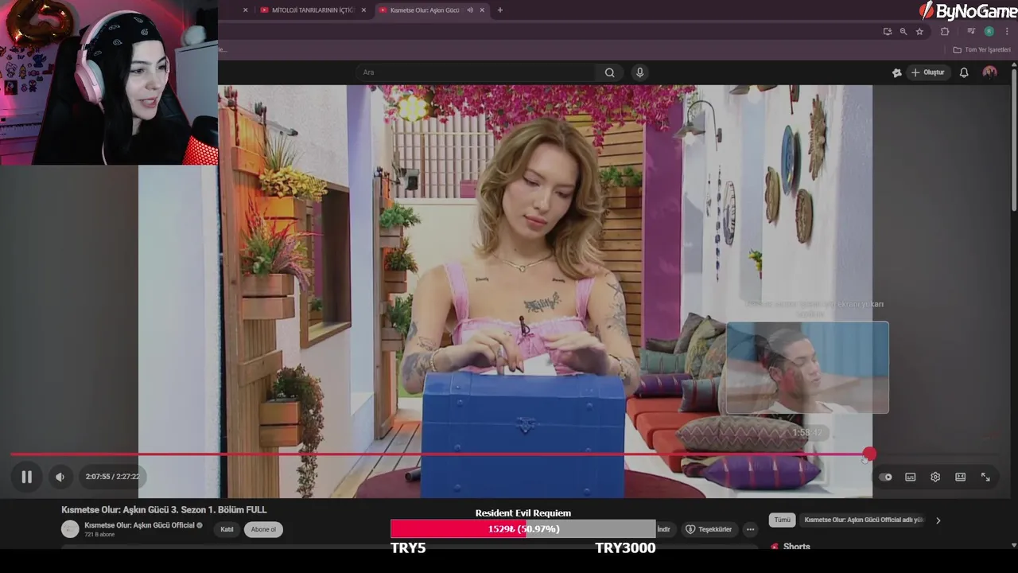Screen dimensions: 1018x573
Task: Toggle the autoplay switch in the player
Action: 885,477
